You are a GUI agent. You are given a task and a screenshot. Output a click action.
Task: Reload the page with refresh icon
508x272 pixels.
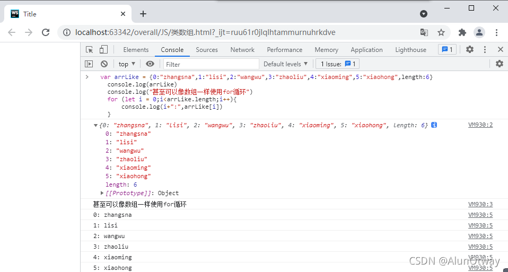(46, 32)
